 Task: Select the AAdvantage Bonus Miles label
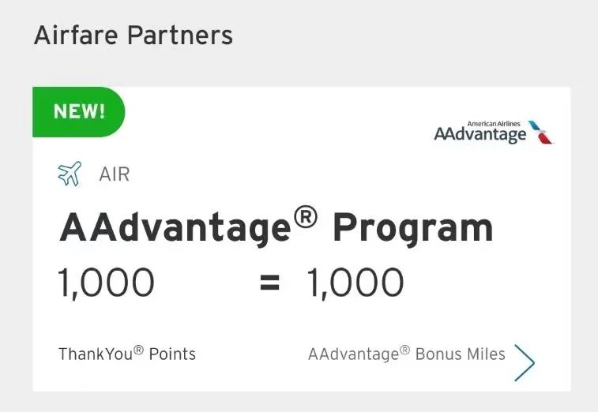406,354
